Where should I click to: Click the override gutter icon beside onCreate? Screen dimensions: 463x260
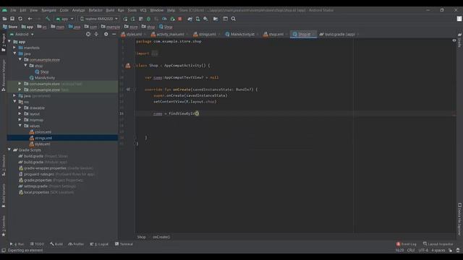(x=128, y=90)
